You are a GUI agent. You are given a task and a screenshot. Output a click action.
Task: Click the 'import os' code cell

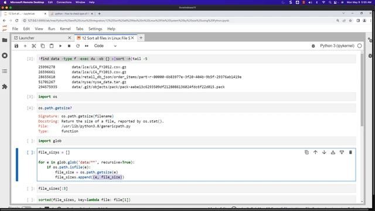pyautogui.click(x=196, y=97)
